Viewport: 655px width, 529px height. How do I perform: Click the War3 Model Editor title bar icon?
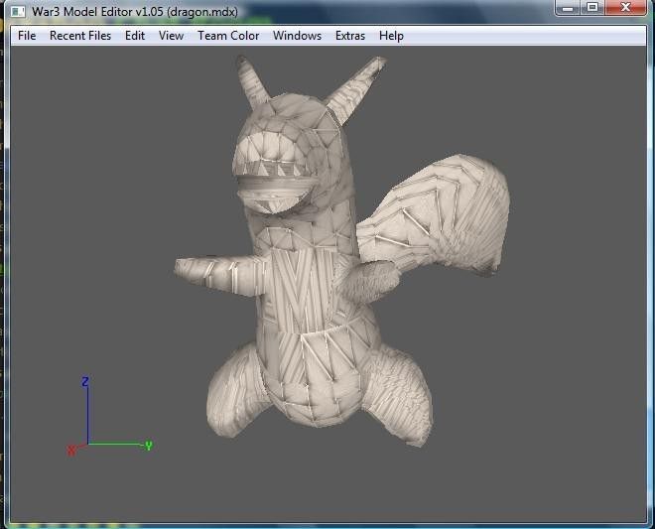coord(18,12)
